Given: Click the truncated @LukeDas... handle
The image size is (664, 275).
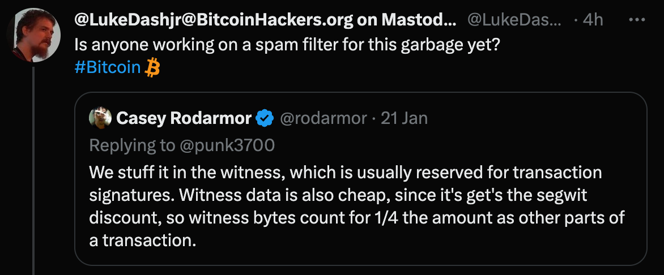Looking at the screenshot, I should point(514,20).
